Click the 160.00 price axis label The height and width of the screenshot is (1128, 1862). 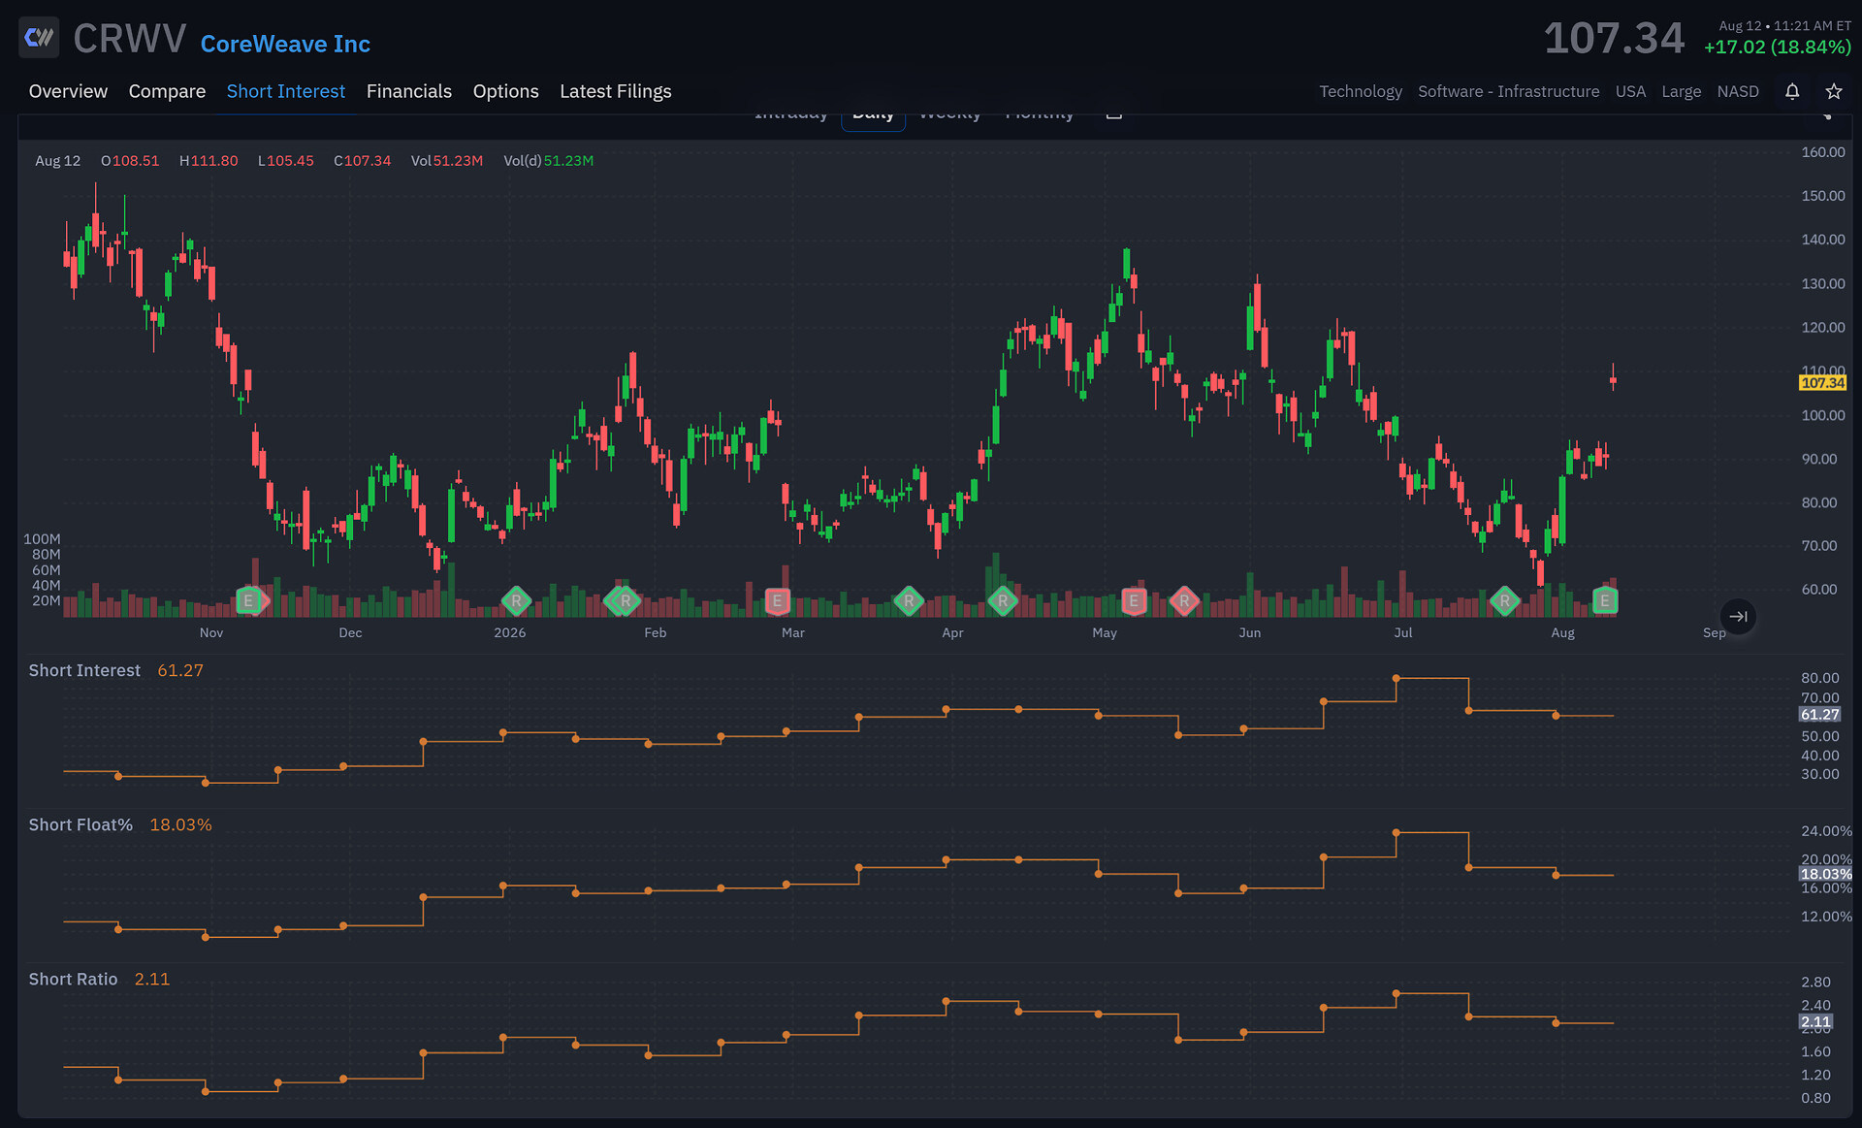click(x=1823, y=152)
